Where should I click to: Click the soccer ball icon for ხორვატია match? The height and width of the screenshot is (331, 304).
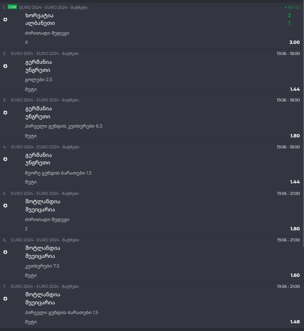[x=5, y=19]
